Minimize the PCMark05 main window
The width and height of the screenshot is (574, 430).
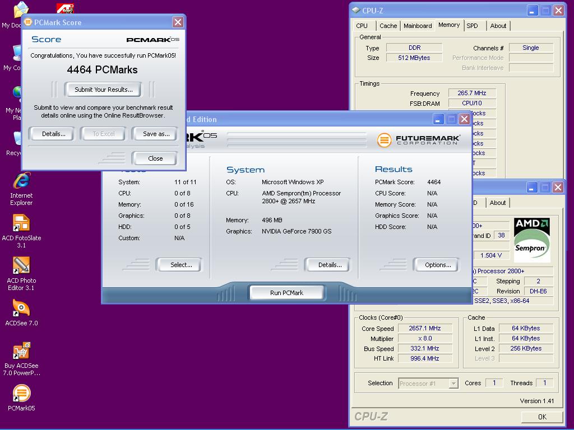point(438,119)
